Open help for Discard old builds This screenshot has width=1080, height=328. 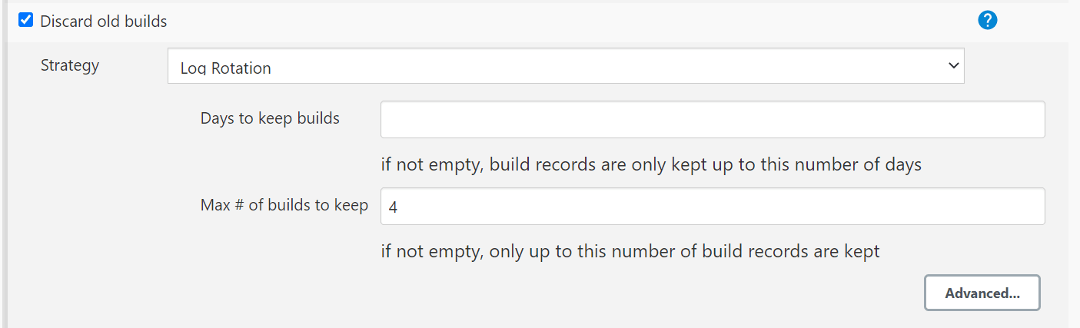(987, 21)
